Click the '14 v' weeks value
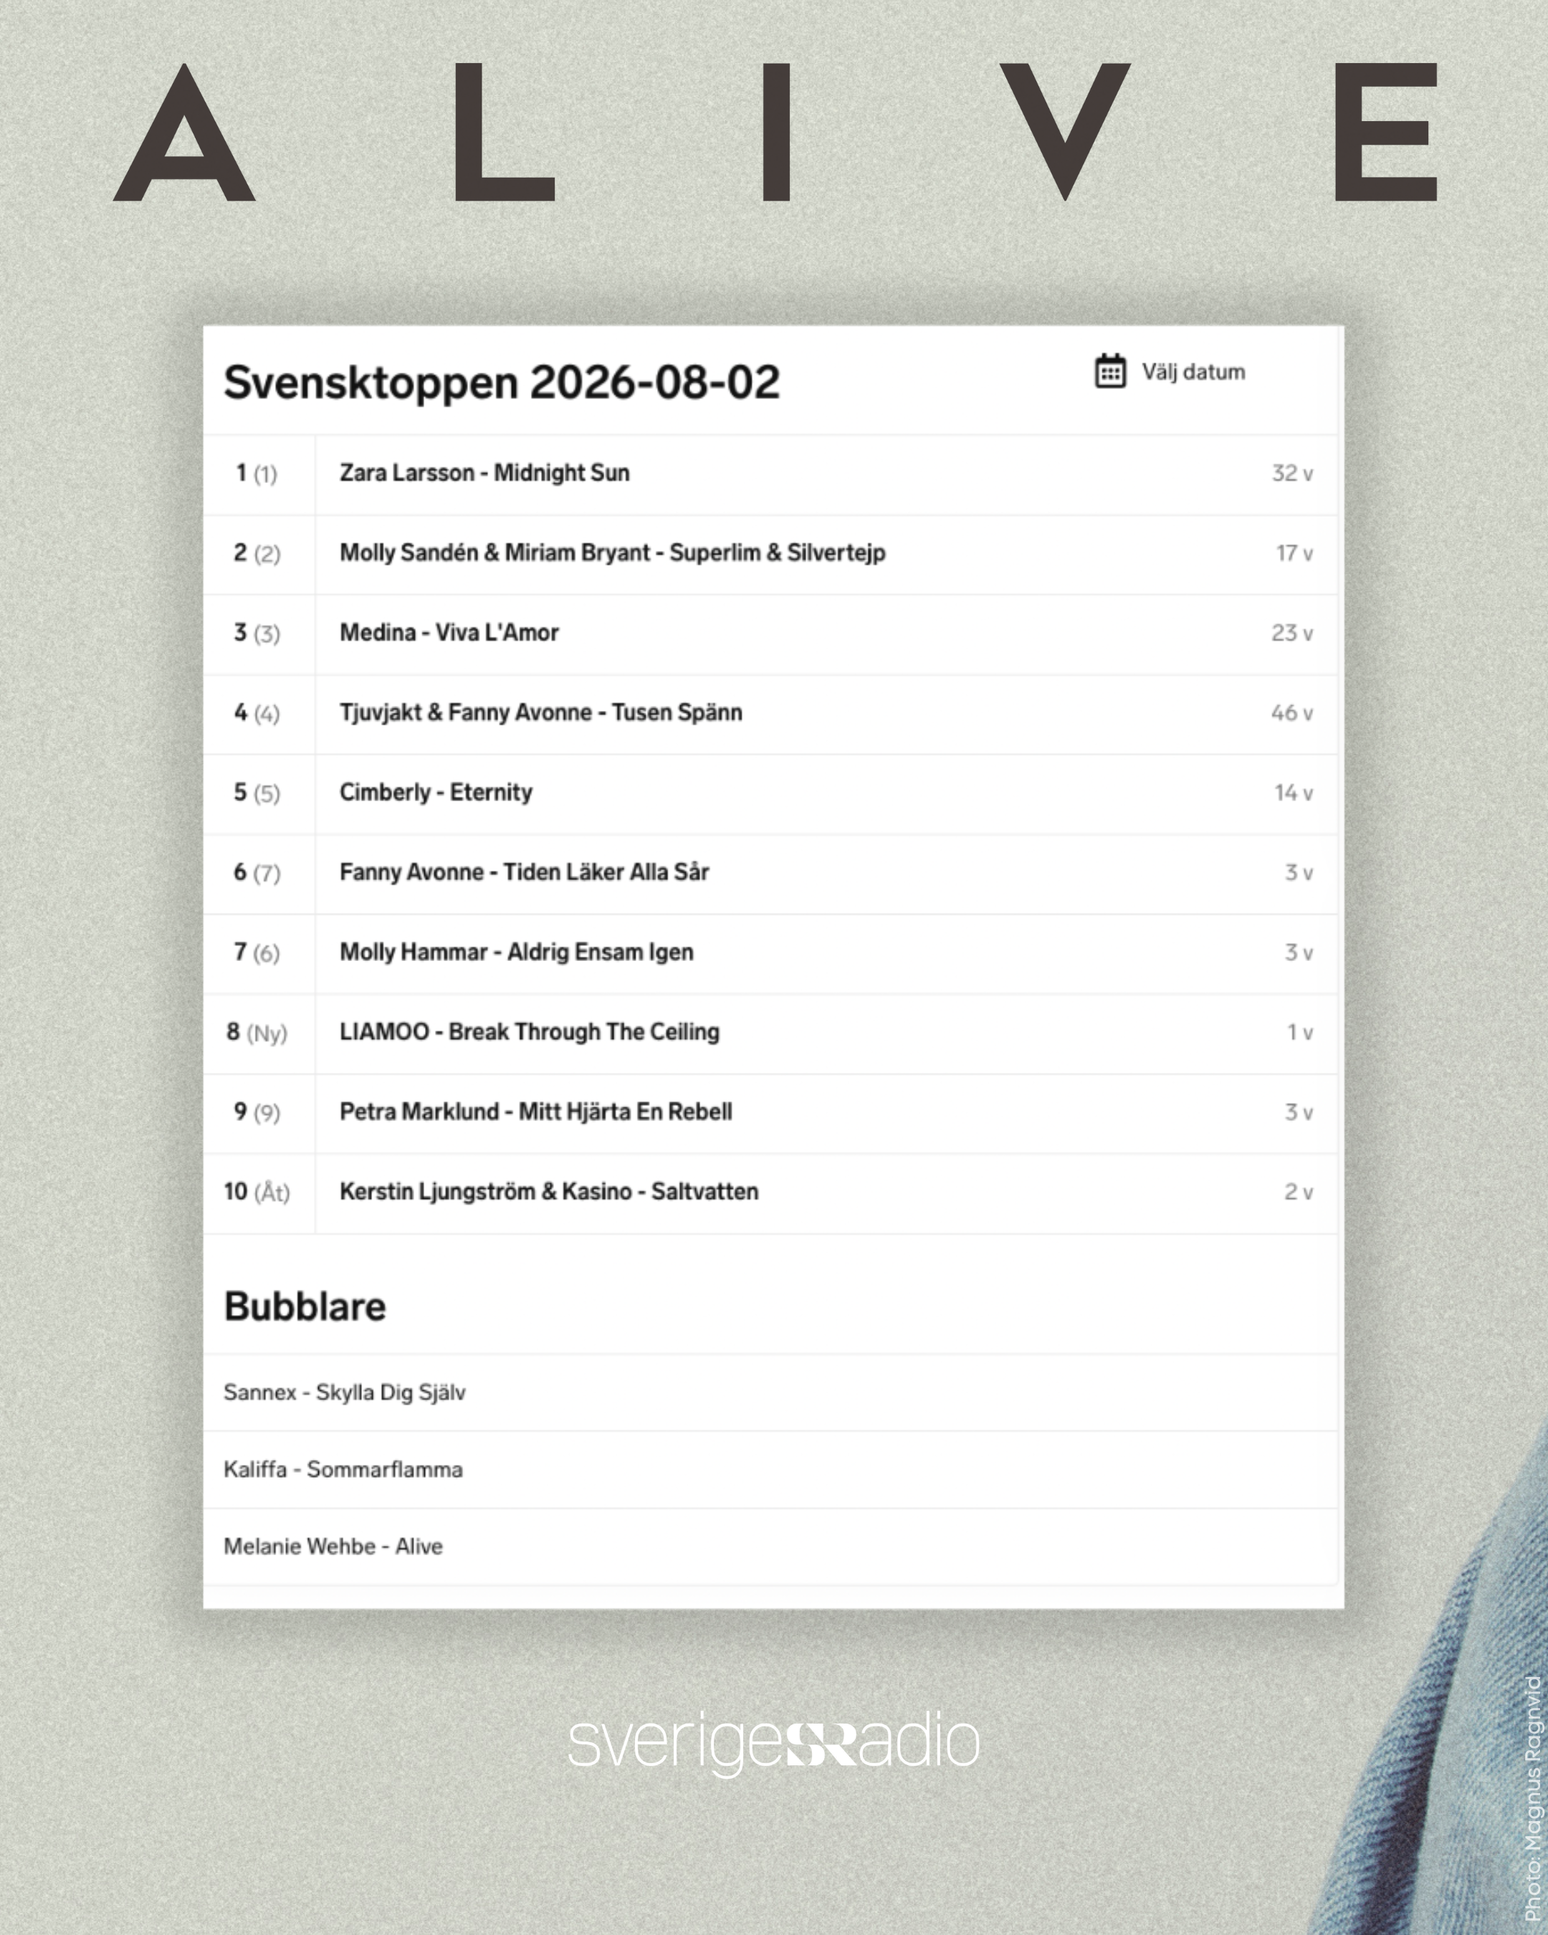Image resolution: width=1548 pixels, height=1935 pixels. point(1294,793)
